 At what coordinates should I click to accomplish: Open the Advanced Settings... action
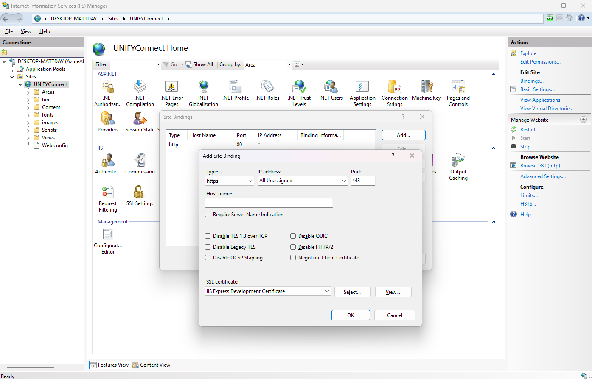[x=543, y=176]
